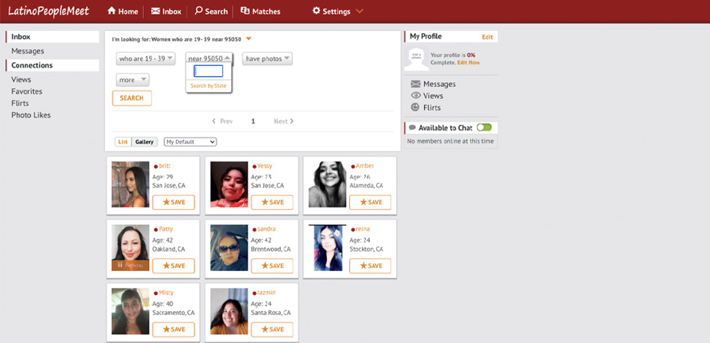Image resolution: width=710 pixels, height=343 pixels.
Task: Open reina's profile photo
Action: 328,248
